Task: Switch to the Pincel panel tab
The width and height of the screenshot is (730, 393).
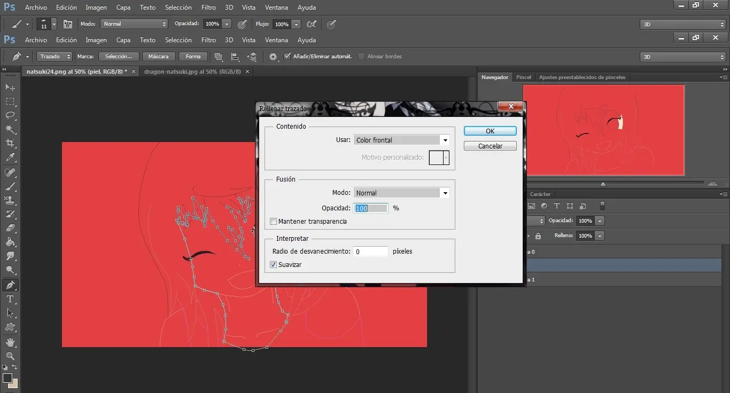Action: point(524,77)
